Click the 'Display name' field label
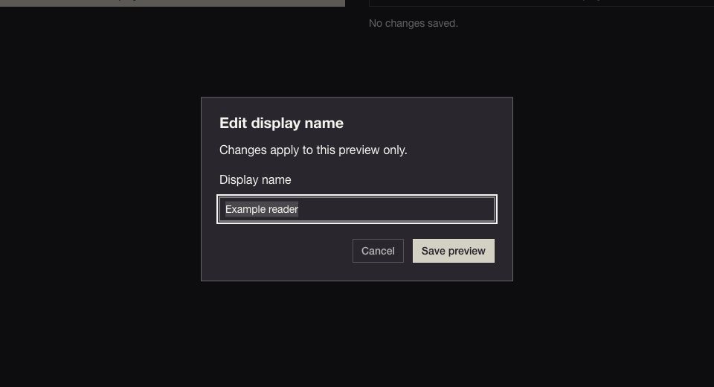714x387 pixels. 255,179
